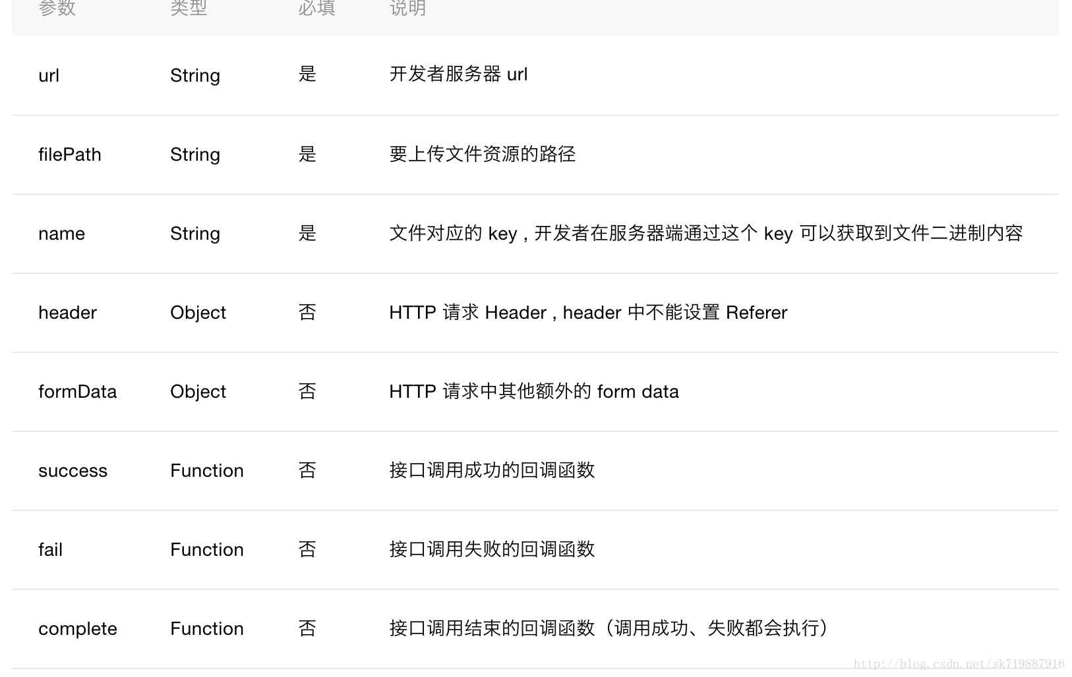
Task: Select the 'filePath' parameter name
Action: [70, 155]
